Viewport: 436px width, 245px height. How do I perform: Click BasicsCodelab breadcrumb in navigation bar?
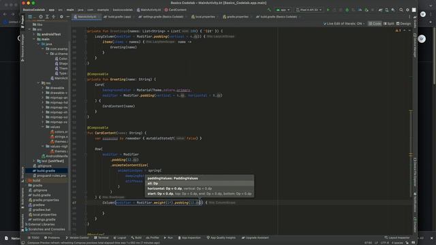pyautogui.click(x=33, y=10)
